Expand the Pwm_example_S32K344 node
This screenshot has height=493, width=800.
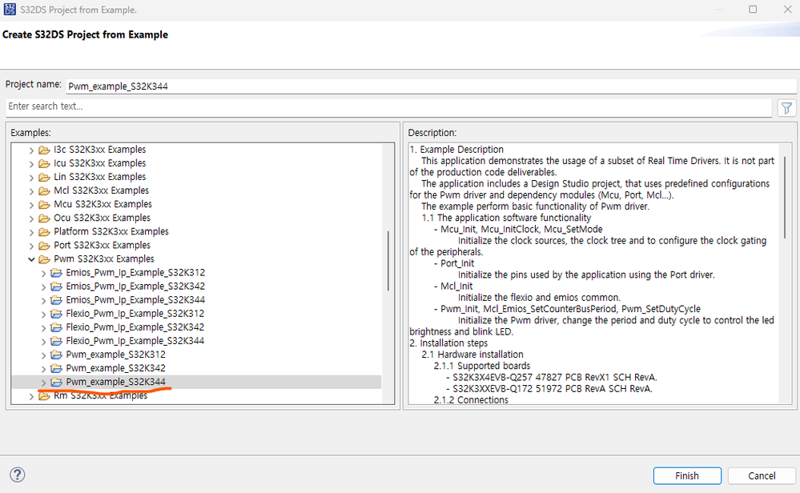pos(43,383)
